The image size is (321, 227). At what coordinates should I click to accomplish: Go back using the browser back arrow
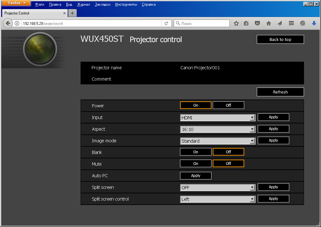[8, 23]
